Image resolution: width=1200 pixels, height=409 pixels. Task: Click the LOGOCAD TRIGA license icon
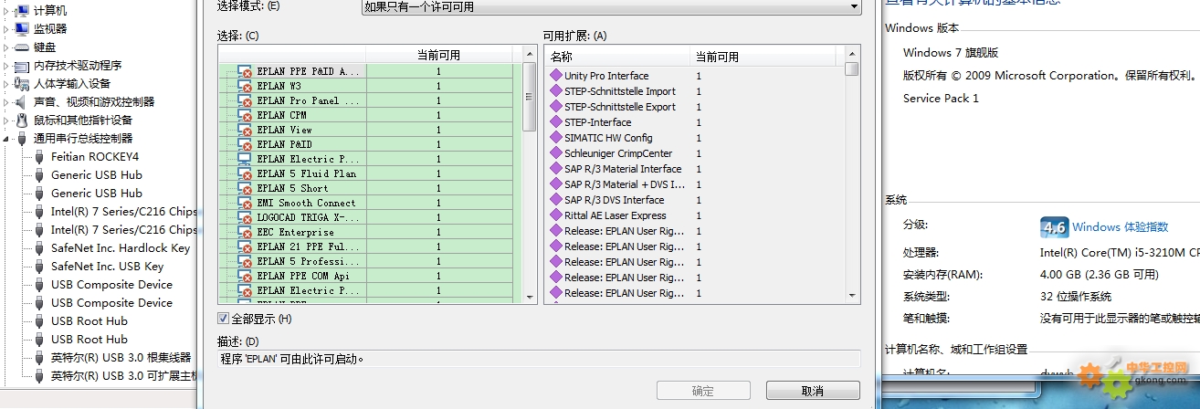point(245,217)
